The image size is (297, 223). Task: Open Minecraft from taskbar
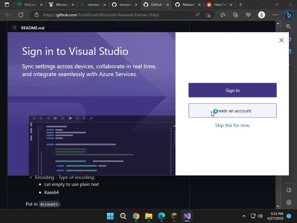click(x=174, y=216)
